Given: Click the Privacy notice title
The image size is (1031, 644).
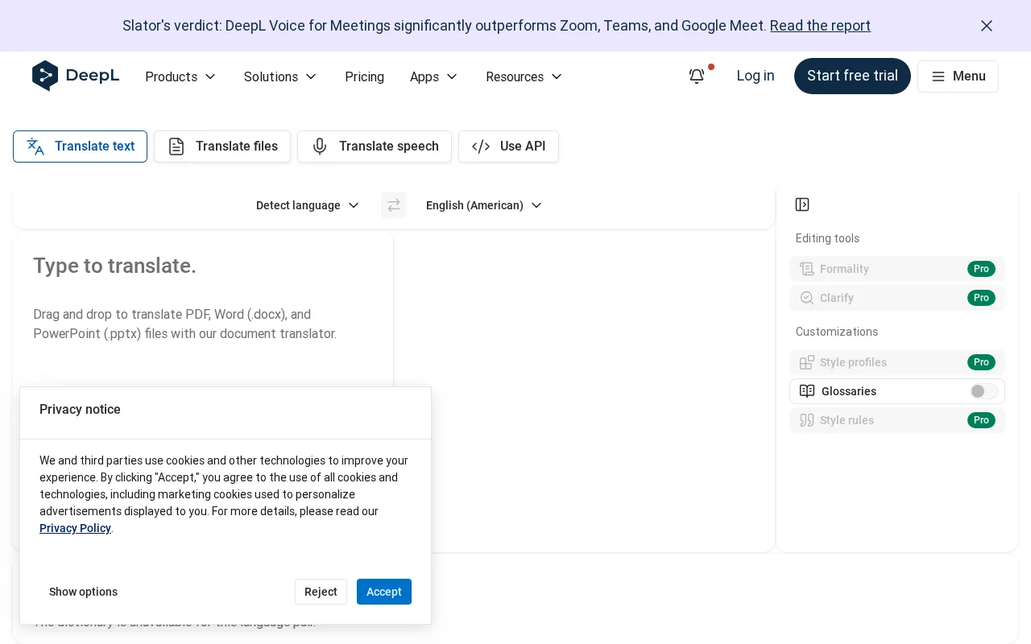Looking at the screenshot, I should (x=80, y=409).
